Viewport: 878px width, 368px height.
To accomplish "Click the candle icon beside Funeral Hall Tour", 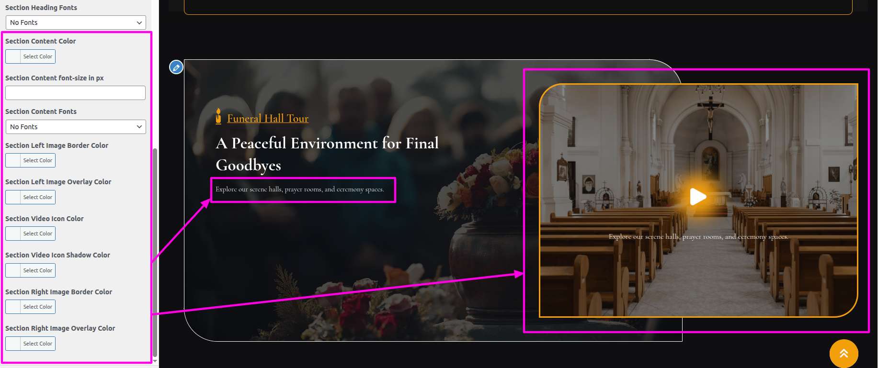I will tap(218, 116).
